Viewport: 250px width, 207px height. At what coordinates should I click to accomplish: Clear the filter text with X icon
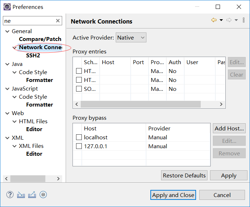[58, 21]
